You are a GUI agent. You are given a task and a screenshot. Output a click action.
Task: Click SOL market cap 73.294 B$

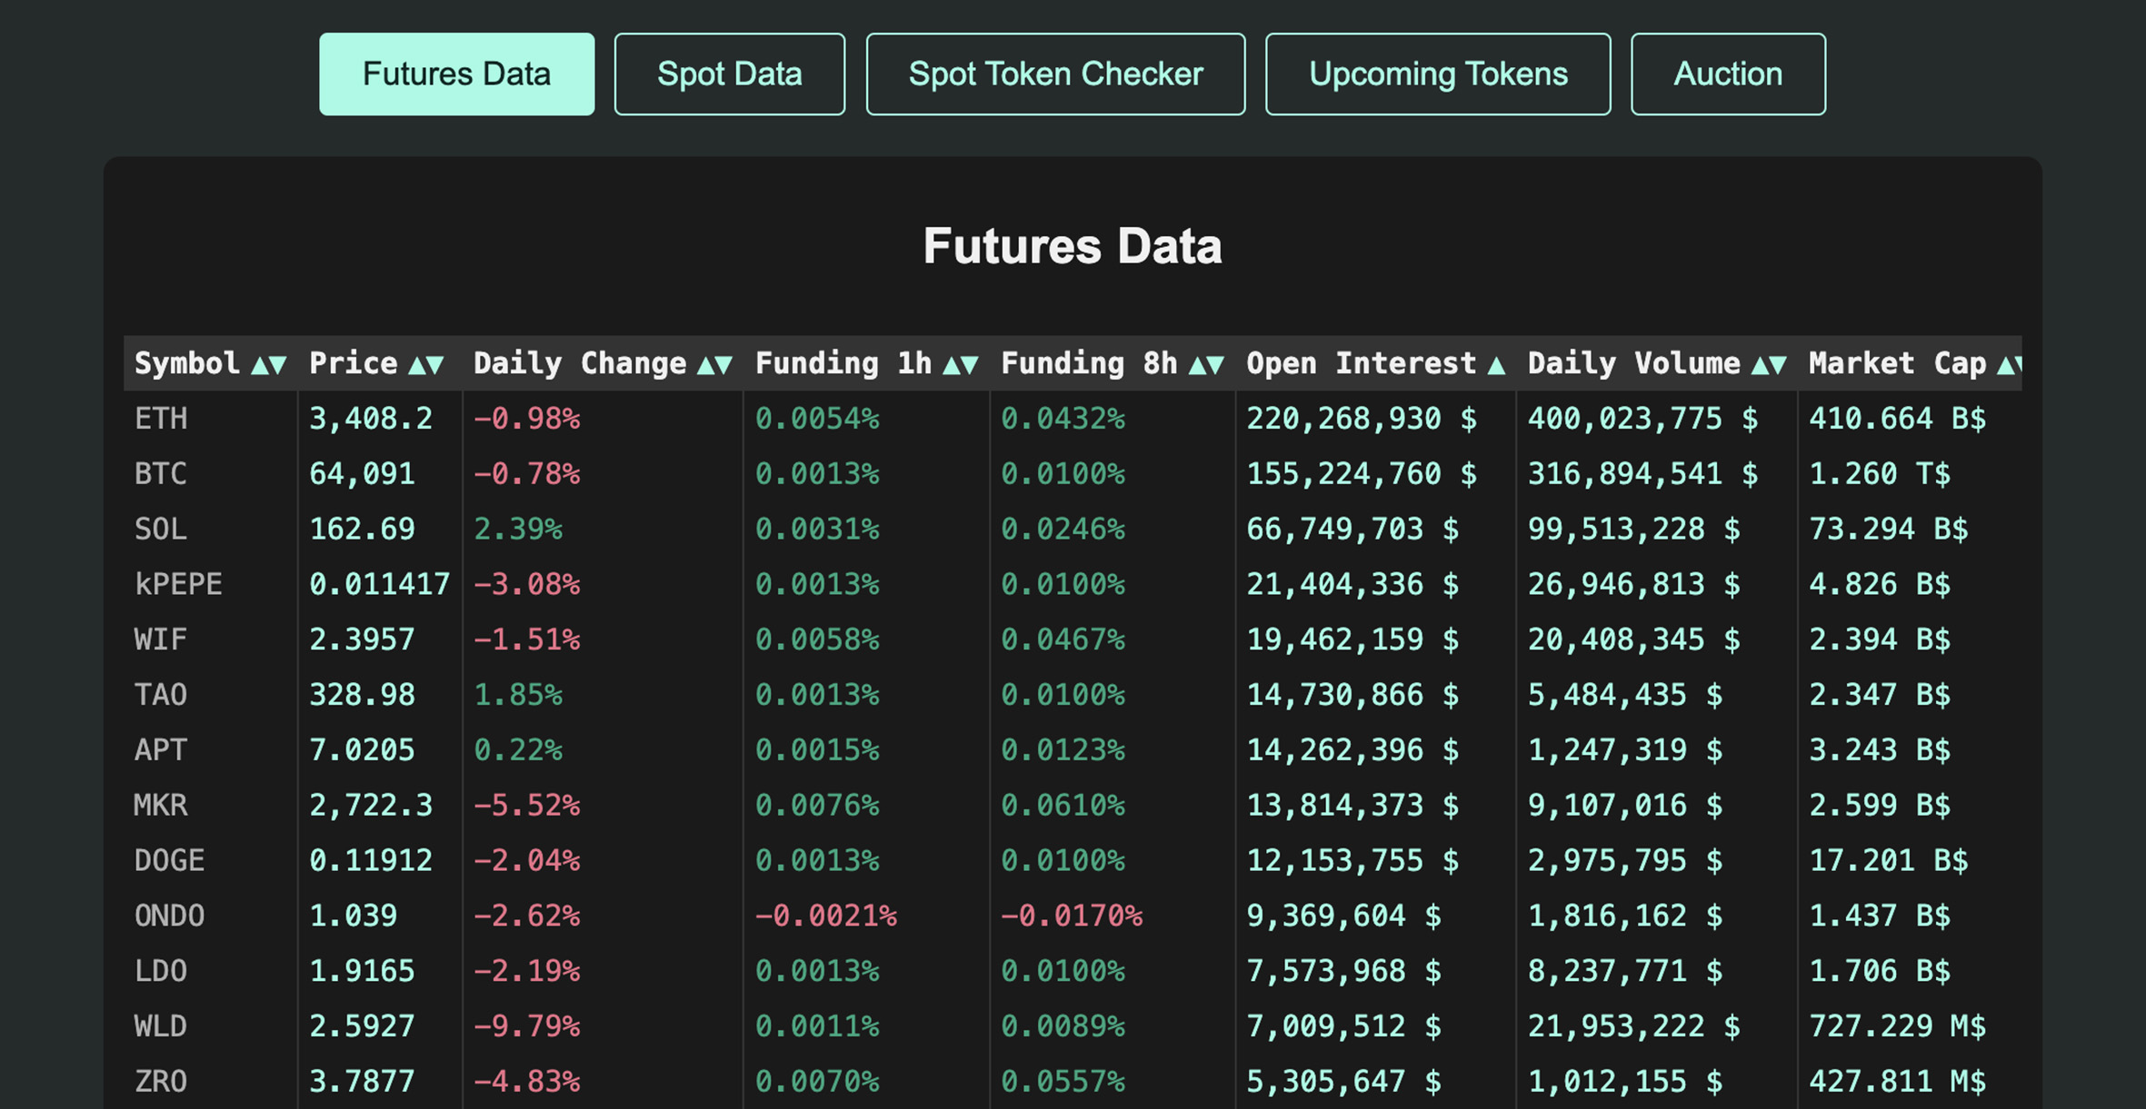point(1889,530)
